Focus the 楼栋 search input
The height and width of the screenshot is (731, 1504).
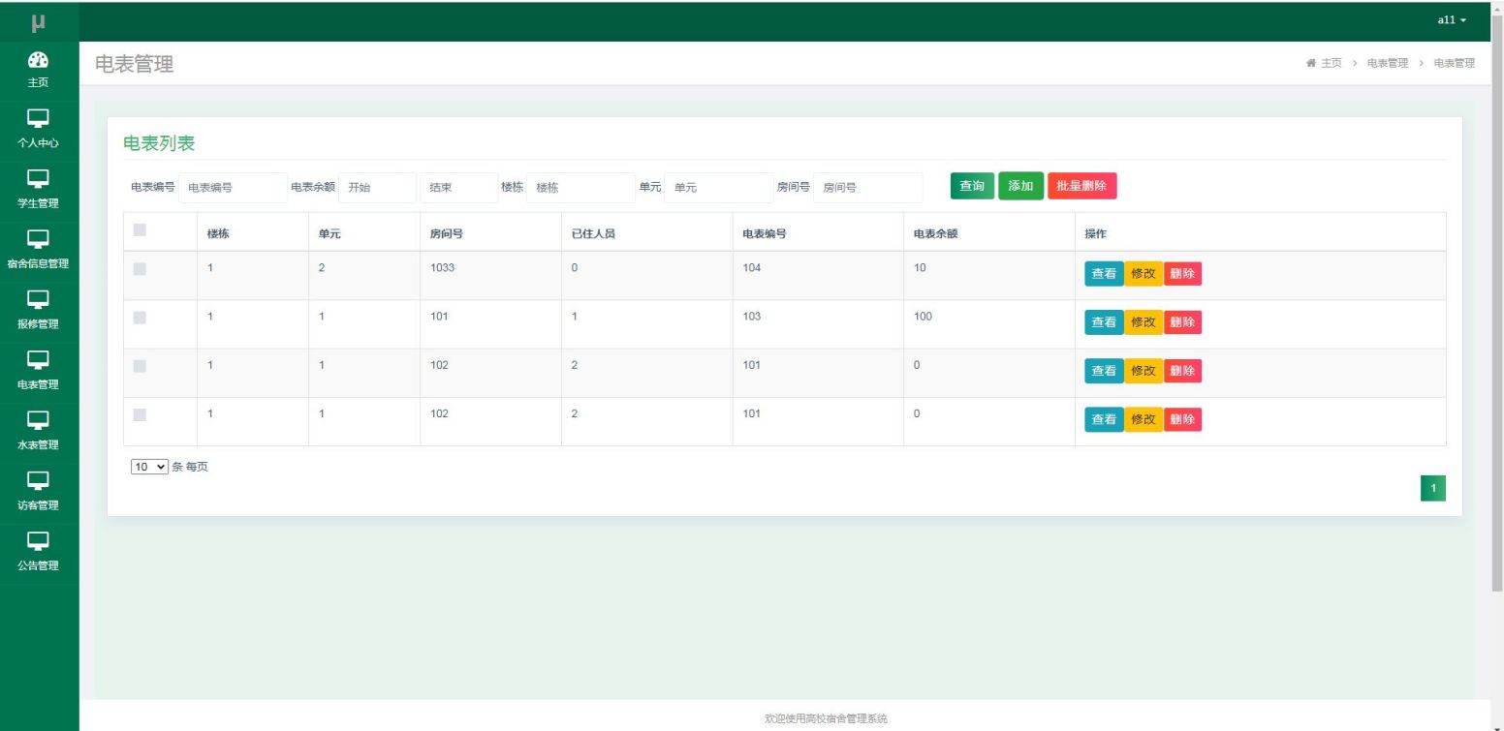click(x=580, y=188)
